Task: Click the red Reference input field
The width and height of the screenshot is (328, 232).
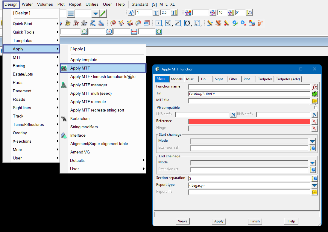Action: pos(249,121)
